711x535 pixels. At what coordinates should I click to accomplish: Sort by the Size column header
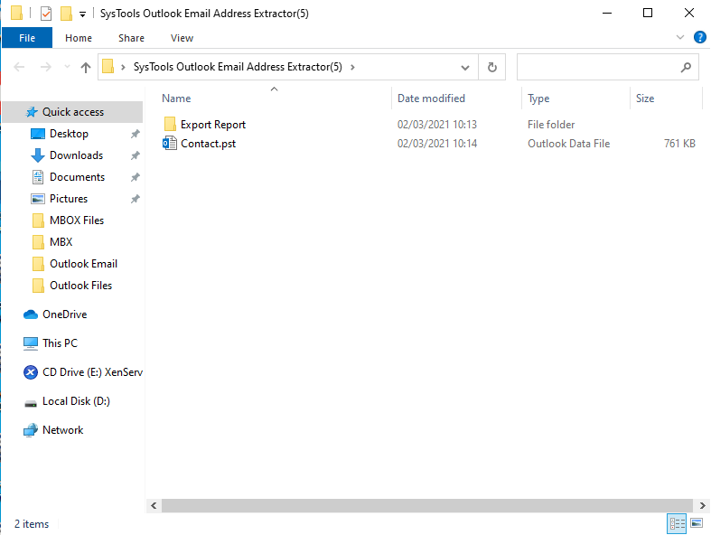pos(645,99)
